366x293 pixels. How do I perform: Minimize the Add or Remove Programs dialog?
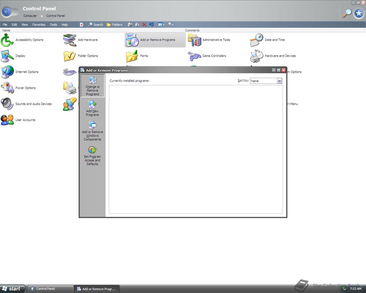click(274, 70)
